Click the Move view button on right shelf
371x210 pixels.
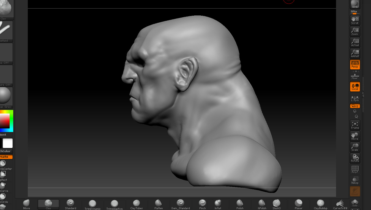(355, 136)
